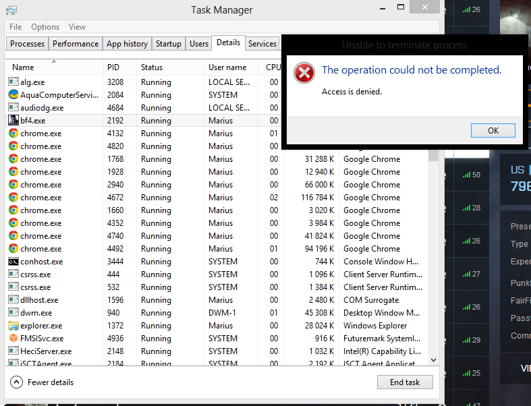Viewport: 531px width, 406px height.
Task: Select the dwm.exe process name
Action: [x=36, y=312]
